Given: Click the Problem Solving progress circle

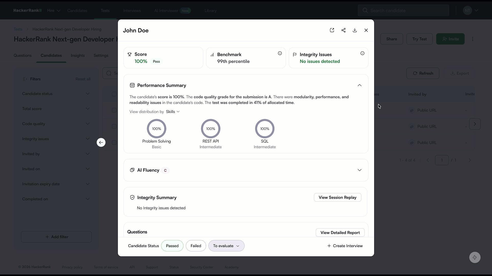Looking at the screenshot, I should [156, 129].
